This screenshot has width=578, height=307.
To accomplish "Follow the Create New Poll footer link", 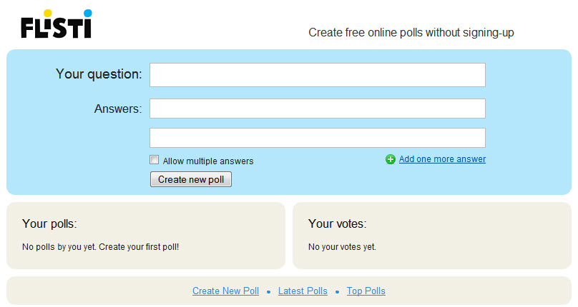I will pos(225,291).
